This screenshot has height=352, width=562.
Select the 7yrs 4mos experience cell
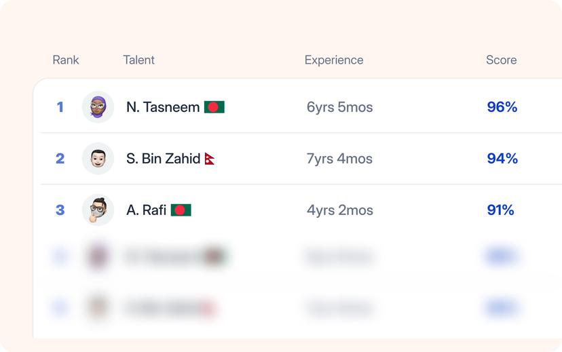tap(339, 159)
